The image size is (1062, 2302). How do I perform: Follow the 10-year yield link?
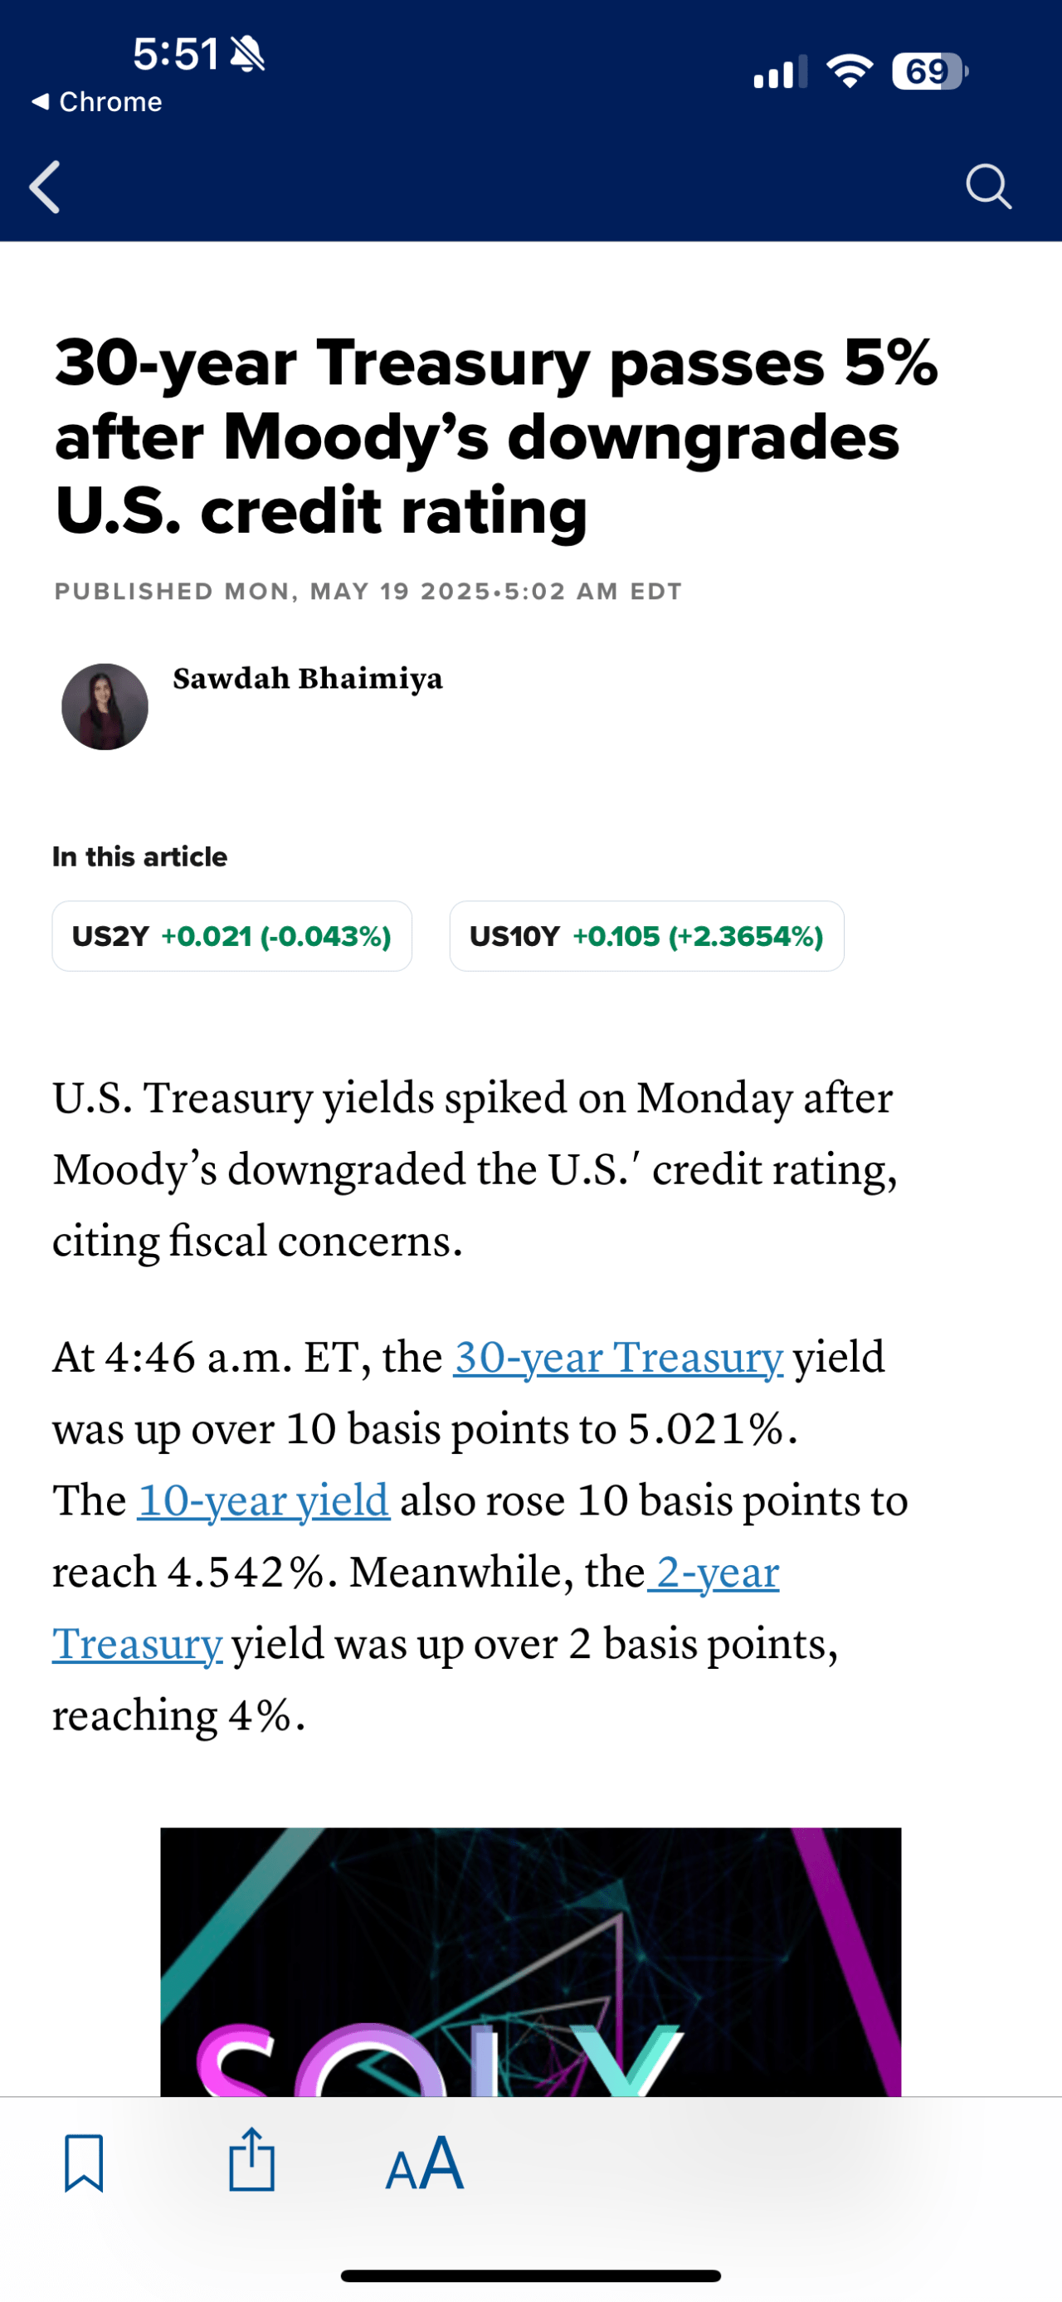[264, 1500]
